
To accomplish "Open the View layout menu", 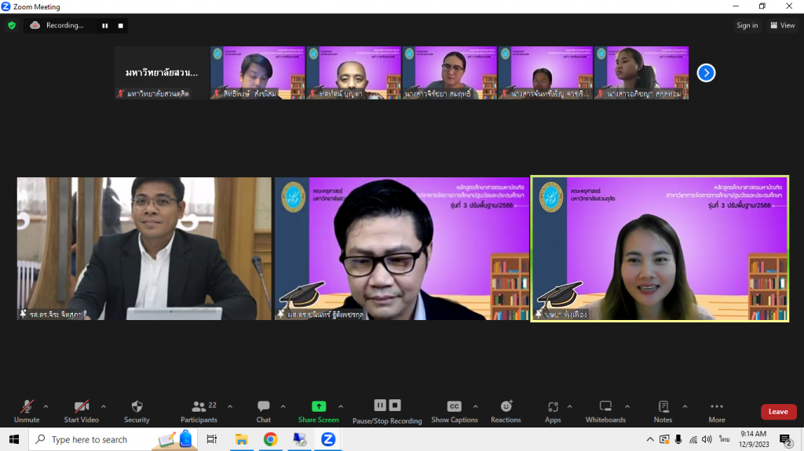I will [x=783, y=25].
